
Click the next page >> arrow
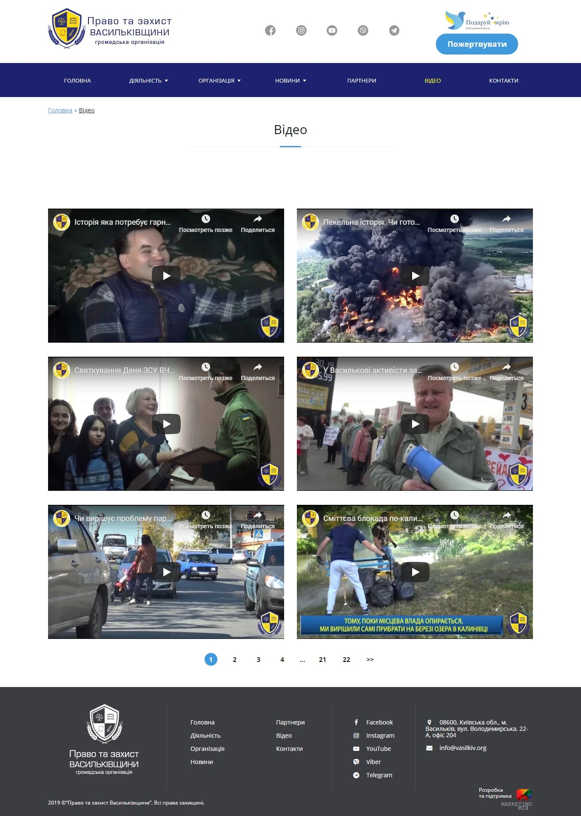(370, 659)
